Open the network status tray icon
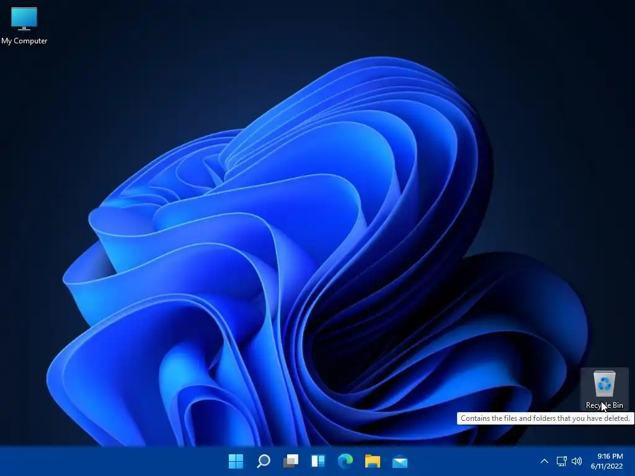 [561, 461]
